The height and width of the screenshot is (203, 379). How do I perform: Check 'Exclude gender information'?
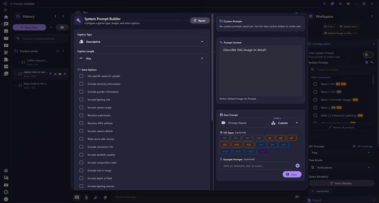point(81,92)
